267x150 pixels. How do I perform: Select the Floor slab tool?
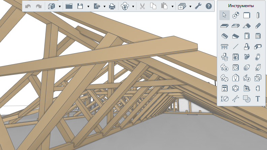pos(225,26)
